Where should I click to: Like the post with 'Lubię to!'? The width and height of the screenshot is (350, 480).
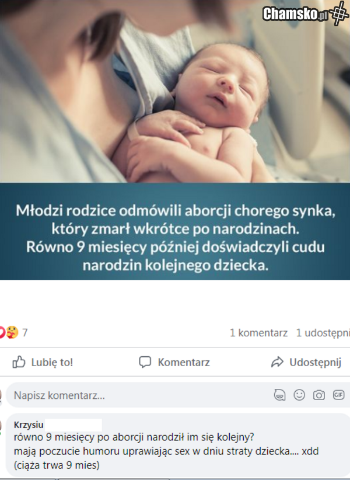[x=43, y=362]
